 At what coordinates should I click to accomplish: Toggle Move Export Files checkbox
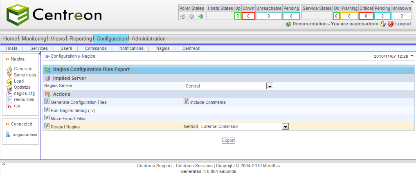pos(47,118)
